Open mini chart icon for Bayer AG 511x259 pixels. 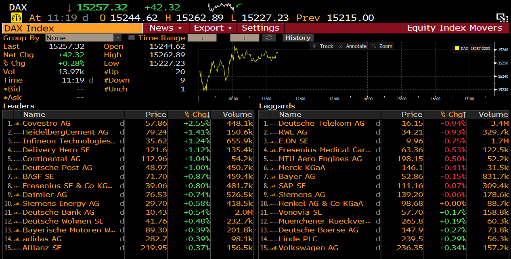coord(274,177)
